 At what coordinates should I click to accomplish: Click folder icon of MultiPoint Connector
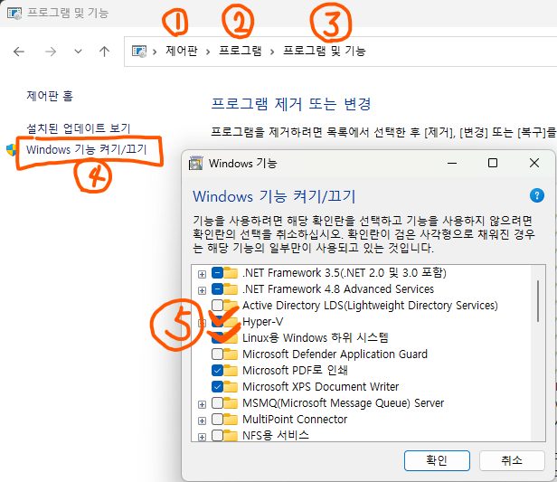[x=231, y=419]
